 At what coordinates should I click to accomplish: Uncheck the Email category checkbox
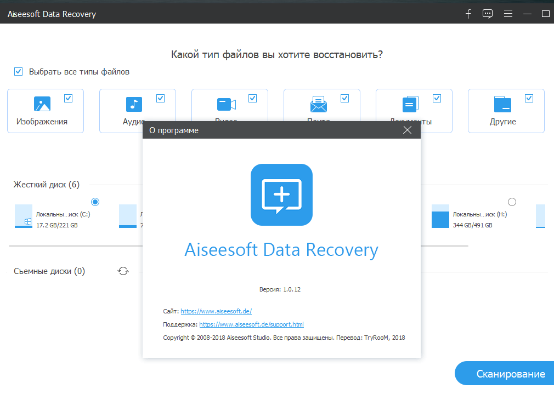click(345, 99)
